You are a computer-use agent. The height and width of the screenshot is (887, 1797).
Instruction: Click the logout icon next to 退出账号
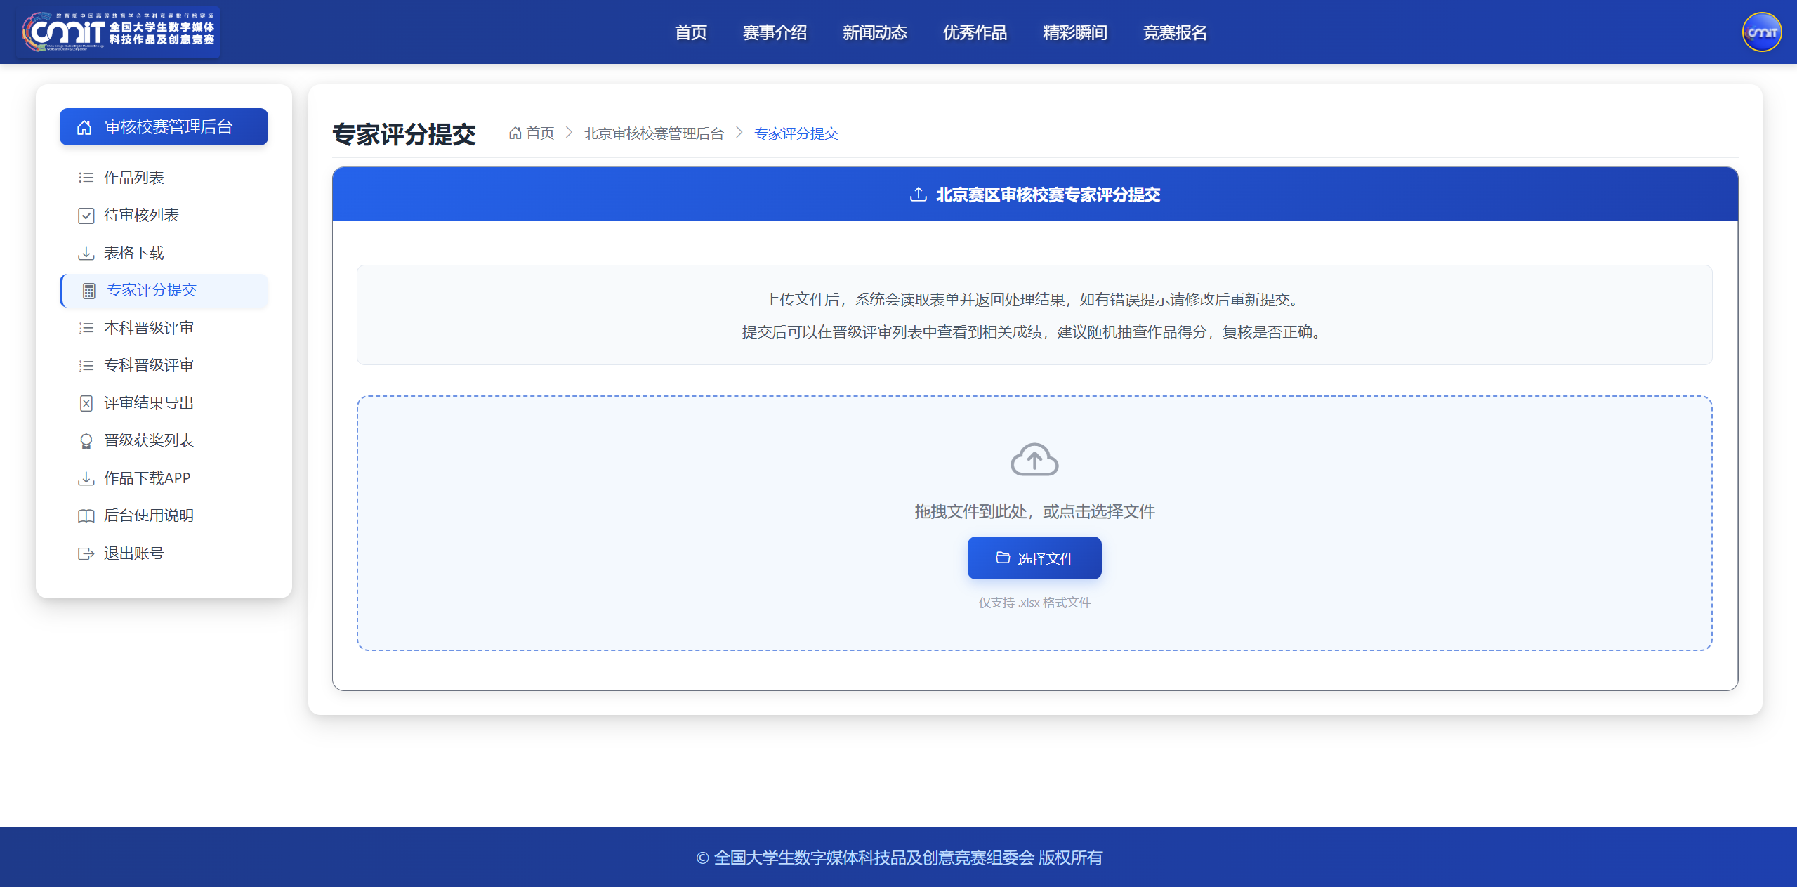86,553
